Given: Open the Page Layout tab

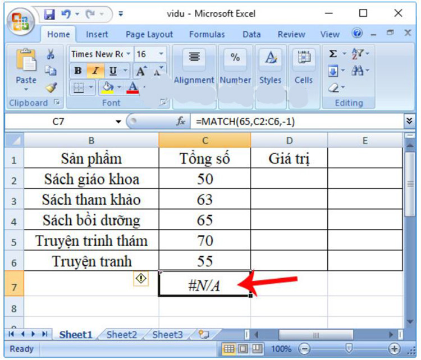Looking at the screenshot, I should click(x=149, y=34).
